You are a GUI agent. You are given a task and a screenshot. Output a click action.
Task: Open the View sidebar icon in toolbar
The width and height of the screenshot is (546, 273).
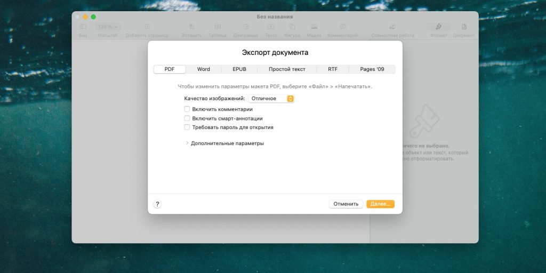(x=83, y=27)
